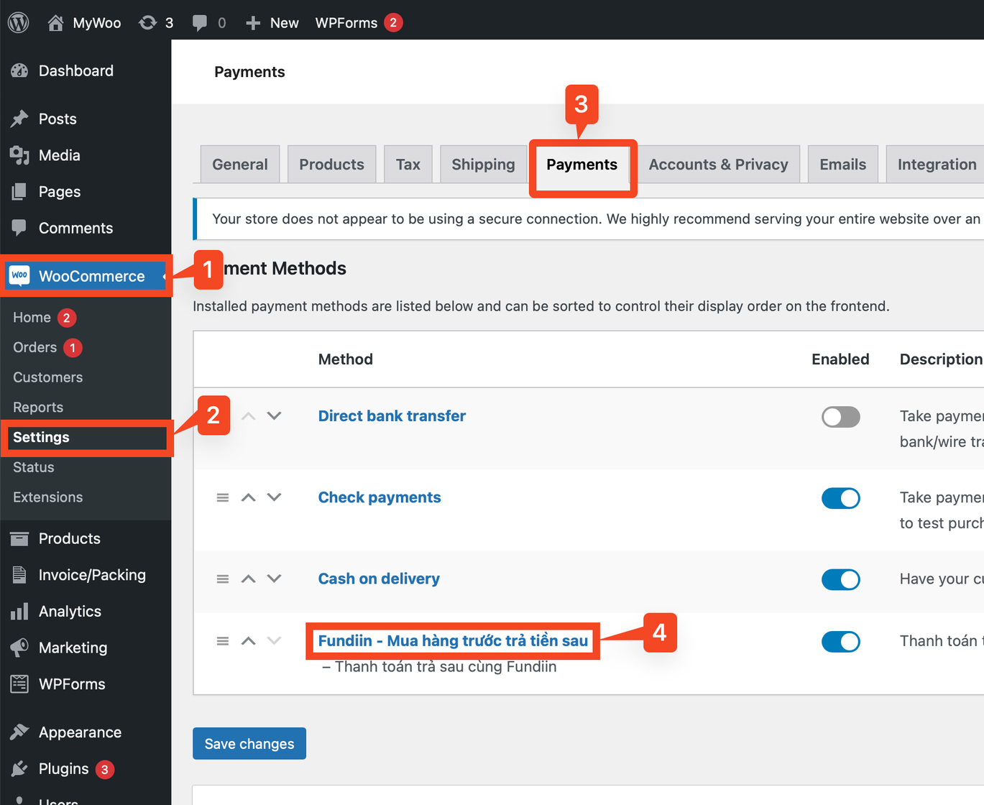Move Fundiin method up
The height and width of the screenshot is (805, 984).
pos(248,640)
